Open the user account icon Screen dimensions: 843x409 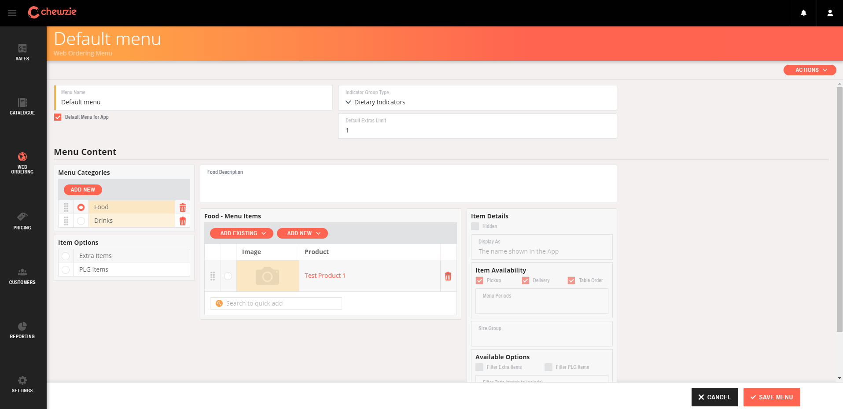[x=830, y=13]
